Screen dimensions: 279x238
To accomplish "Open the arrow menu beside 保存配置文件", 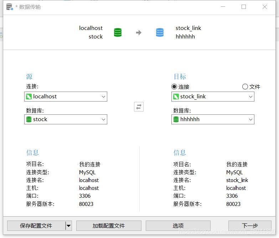I will tap(68, 226).
